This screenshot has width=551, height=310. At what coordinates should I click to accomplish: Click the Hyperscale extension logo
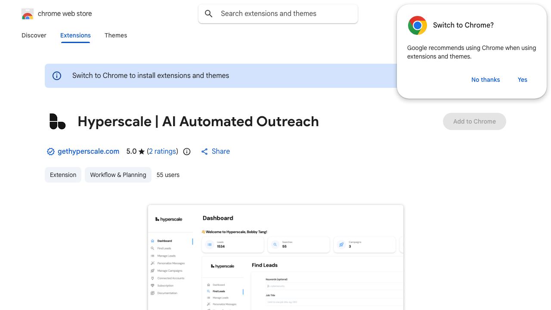57,121
